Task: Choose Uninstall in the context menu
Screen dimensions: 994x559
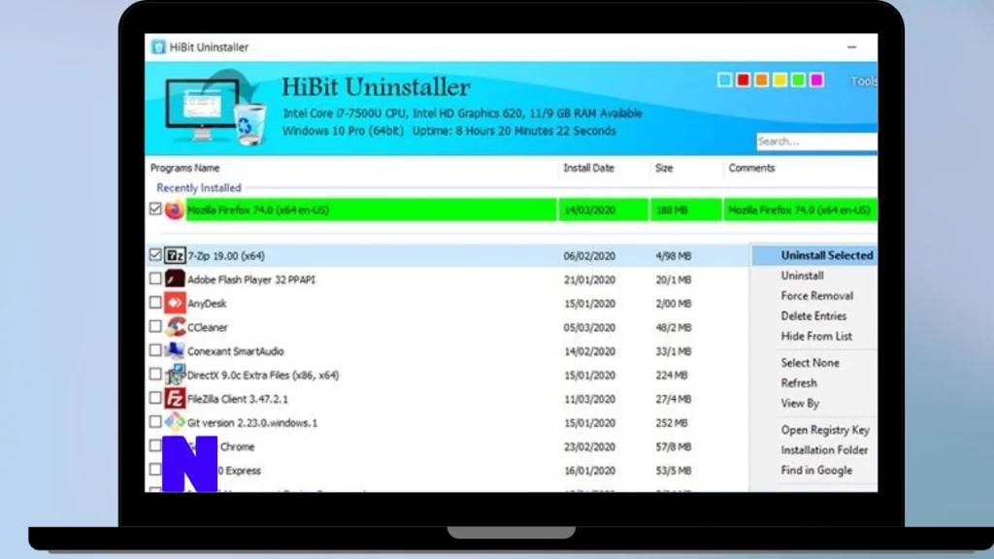Action: [x=802, y=276]
